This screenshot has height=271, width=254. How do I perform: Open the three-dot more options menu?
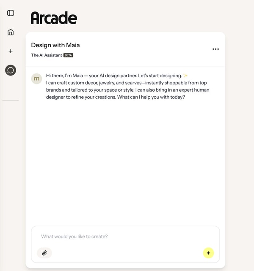pos(215,49)
